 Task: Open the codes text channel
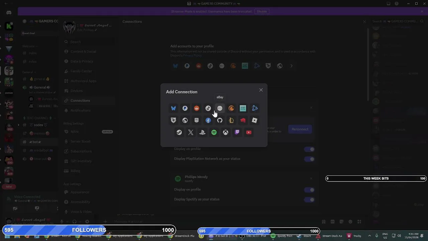tap(39, 125)
